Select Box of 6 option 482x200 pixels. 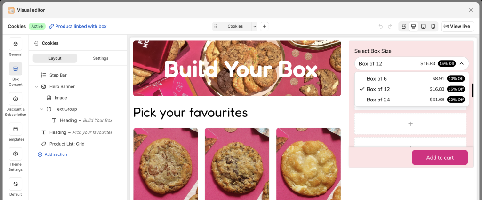coord(411,78)
